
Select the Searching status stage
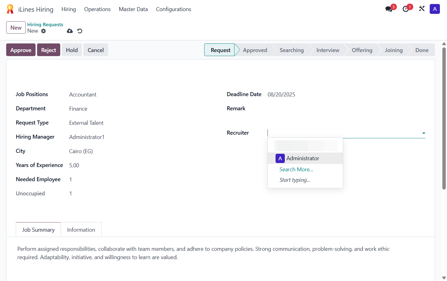[292, 50]
